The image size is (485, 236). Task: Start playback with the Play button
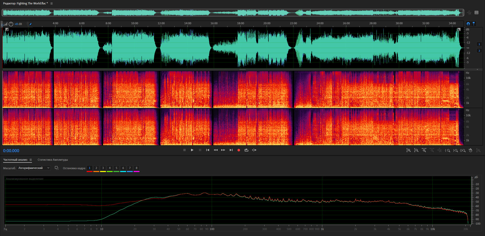click(x=192, y=150)
